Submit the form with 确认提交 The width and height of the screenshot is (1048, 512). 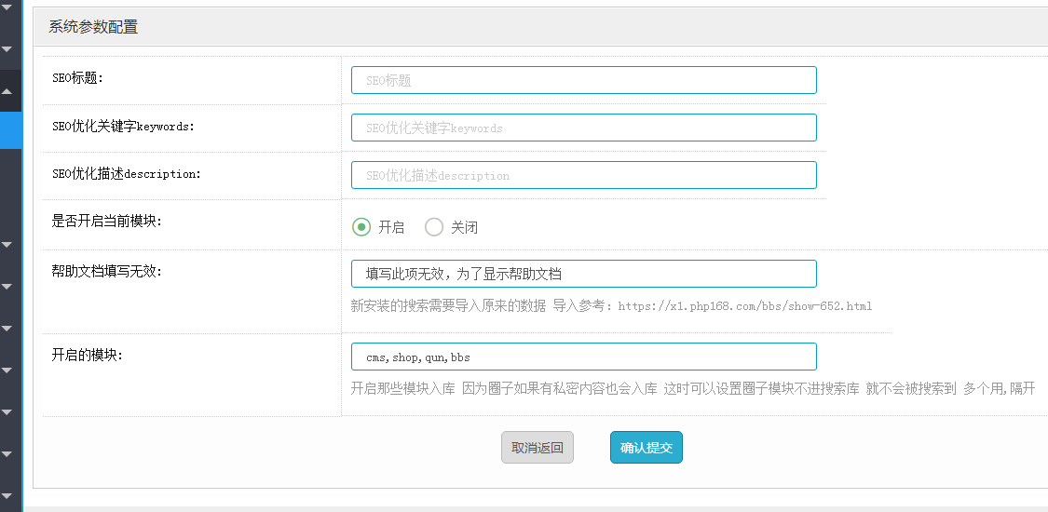click(x=646, y=448)
